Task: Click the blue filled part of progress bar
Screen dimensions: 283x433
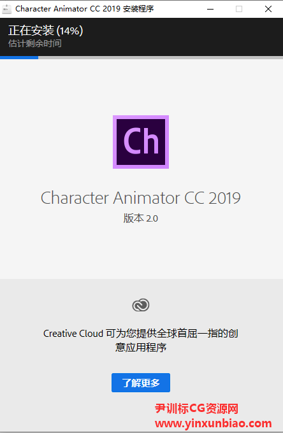Action: (x=19, y=58)
